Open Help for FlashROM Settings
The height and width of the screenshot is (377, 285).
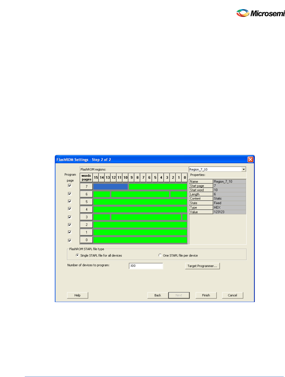coord(77,295)
